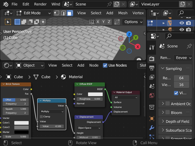Open the Output properties tab

point(152,68)
